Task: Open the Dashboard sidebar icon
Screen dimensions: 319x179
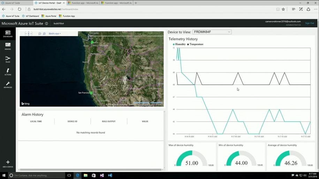Action: 8,33
